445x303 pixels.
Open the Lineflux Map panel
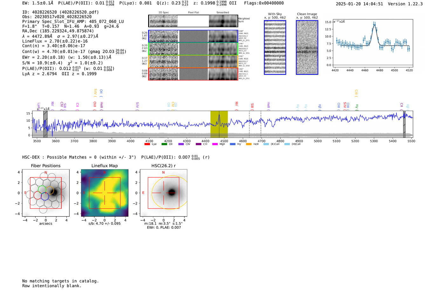pos(105,193)
